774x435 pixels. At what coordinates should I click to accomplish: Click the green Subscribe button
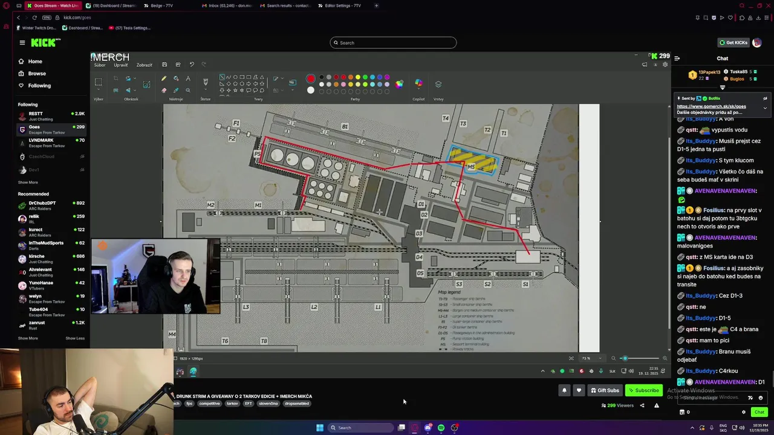pos(643,390)
